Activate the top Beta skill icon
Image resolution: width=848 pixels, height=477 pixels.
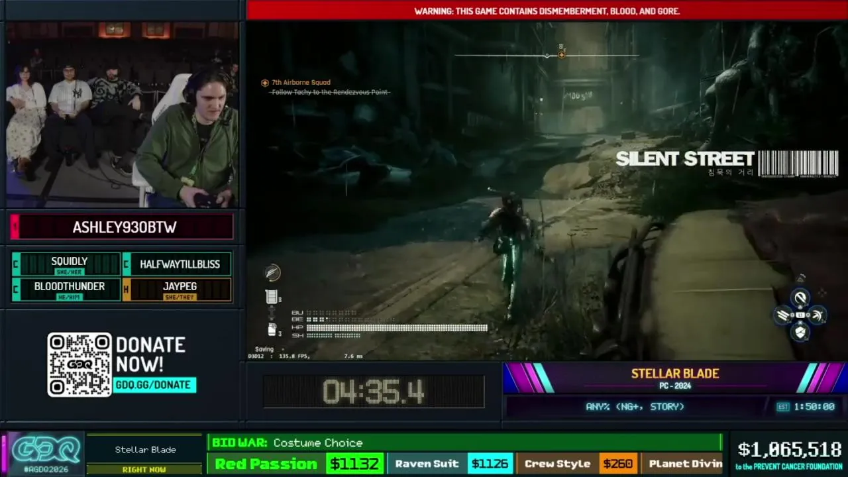pos(800,298)
